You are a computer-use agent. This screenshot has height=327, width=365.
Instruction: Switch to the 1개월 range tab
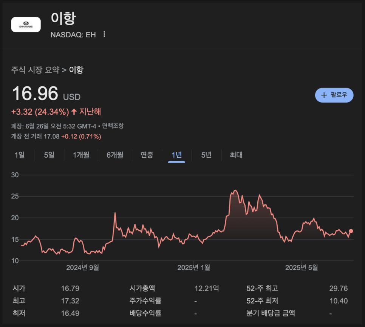coord(81,155)
